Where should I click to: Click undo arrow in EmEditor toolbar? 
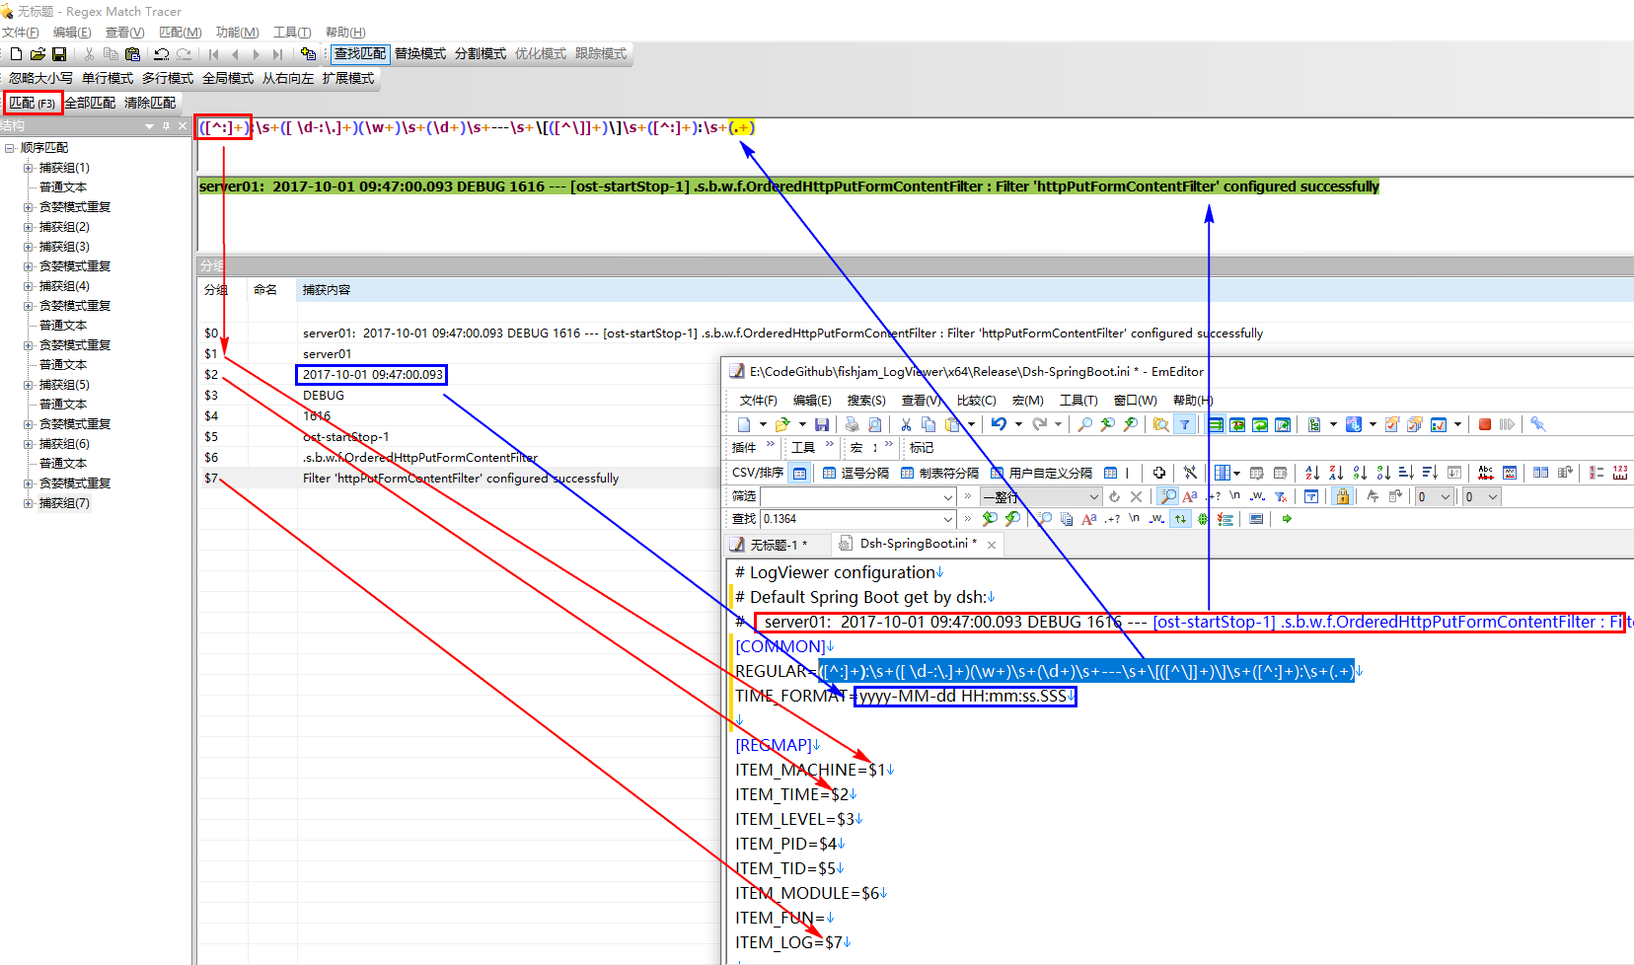(x=999, y=424)
